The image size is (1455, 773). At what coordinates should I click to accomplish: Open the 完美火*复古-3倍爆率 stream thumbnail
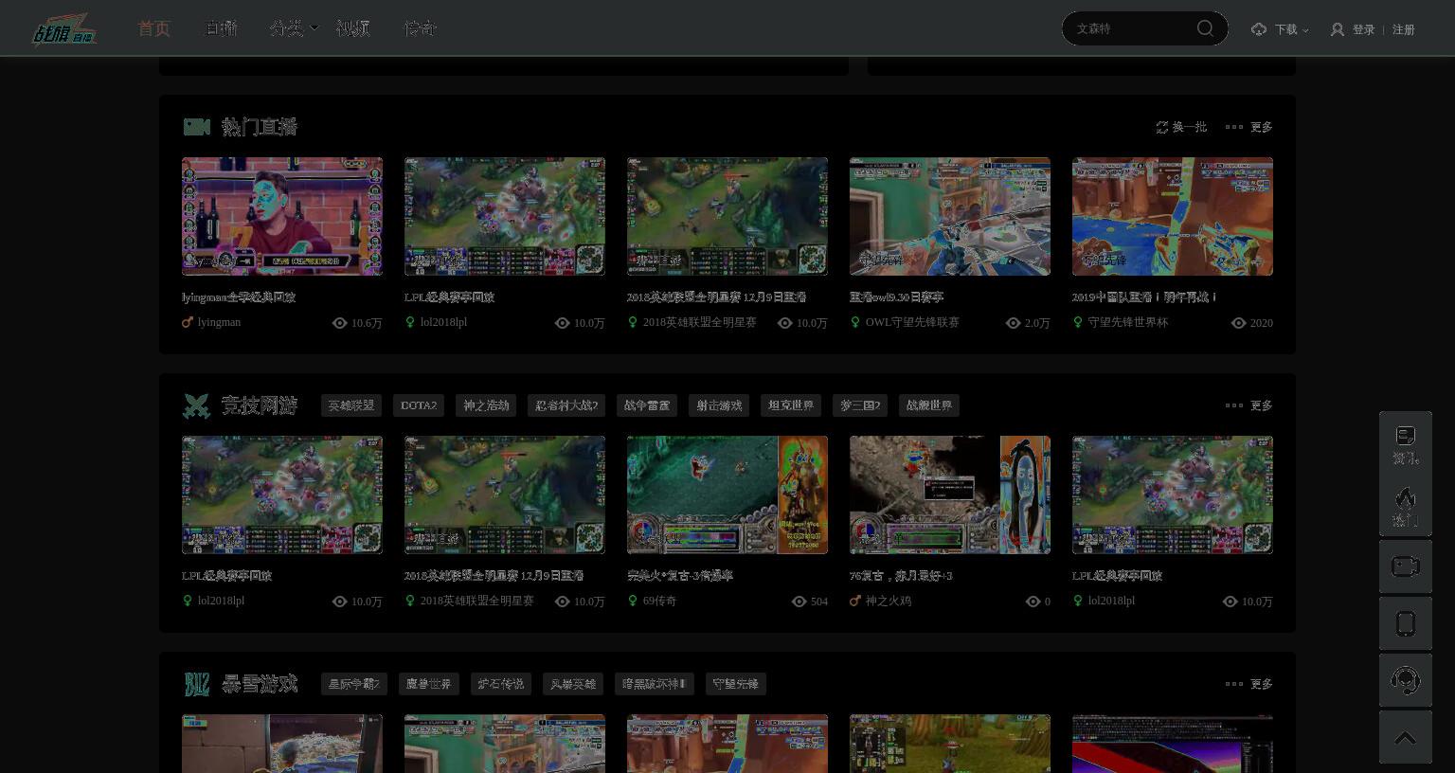(727, 495)
